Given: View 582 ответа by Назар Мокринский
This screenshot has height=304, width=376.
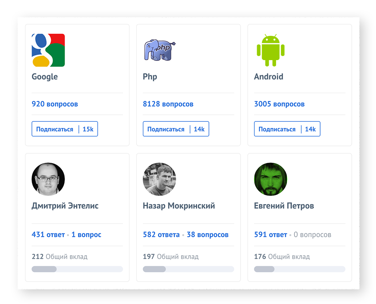Looking at the screenshot, I should (x=161, y=235).
